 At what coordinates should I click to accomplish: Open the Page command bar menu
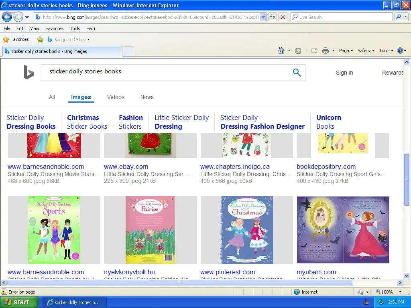point(346,51)
